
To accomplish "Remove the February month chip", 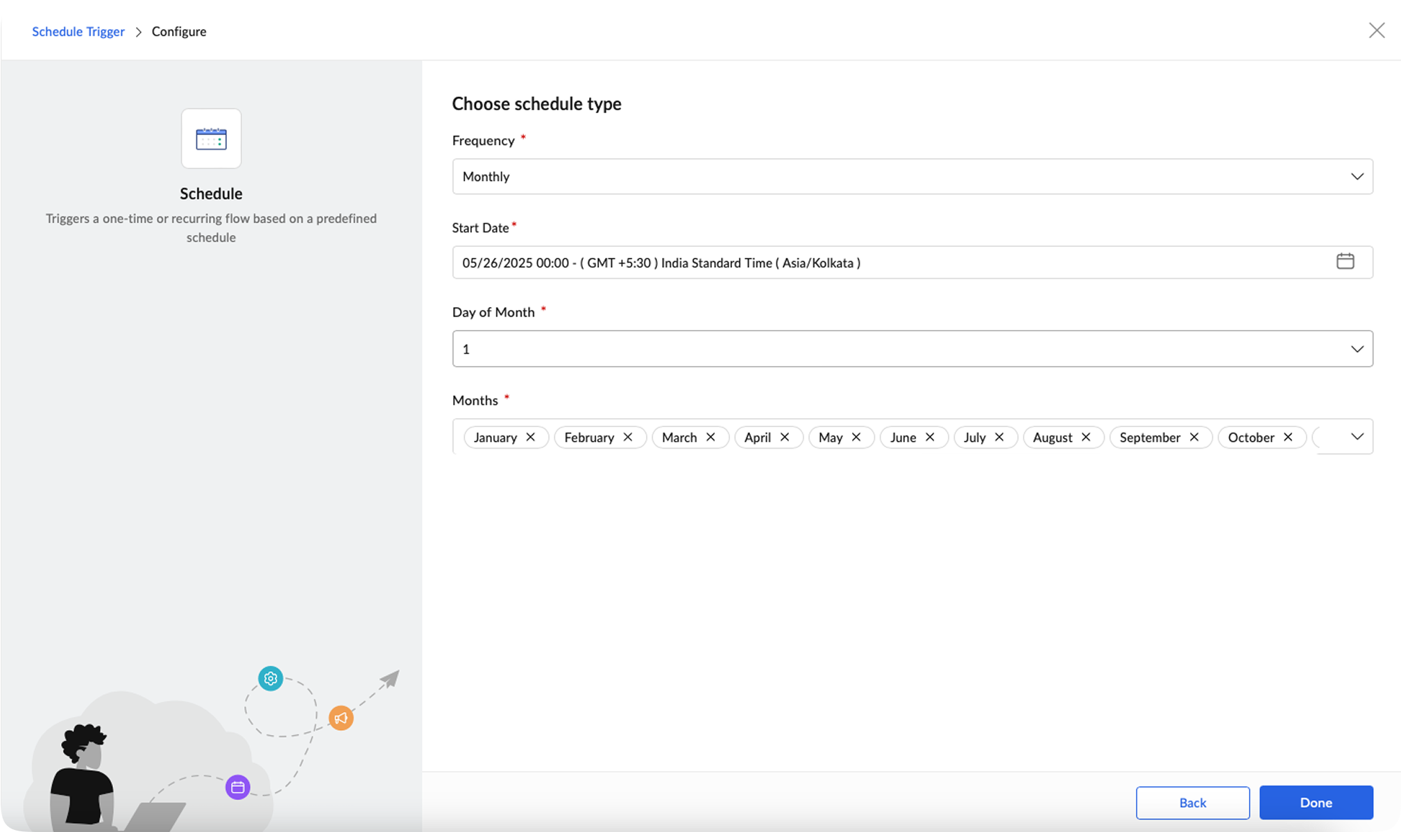I will [x=628, y=437].
